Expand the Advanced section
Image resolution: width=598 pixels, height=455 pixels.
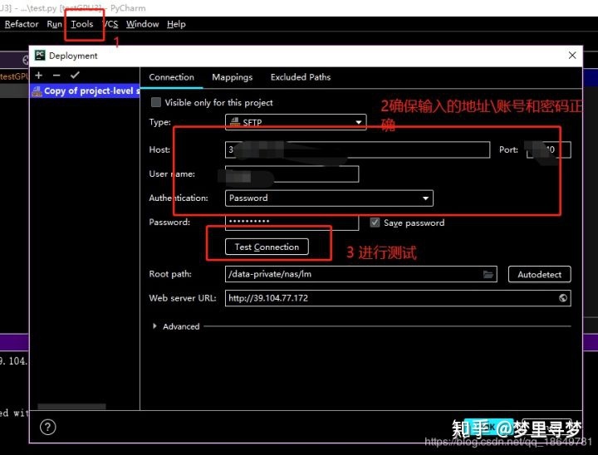point(154,326)
